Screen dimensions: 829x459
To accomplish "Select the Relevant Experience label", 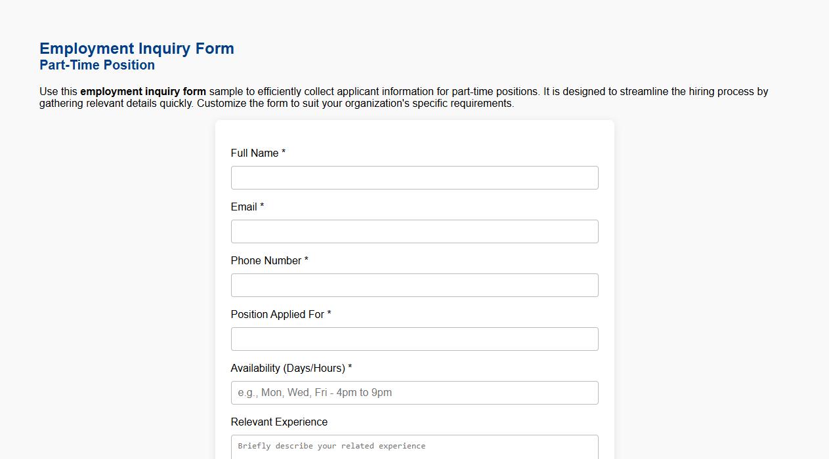I will click(x=278, y=422).
